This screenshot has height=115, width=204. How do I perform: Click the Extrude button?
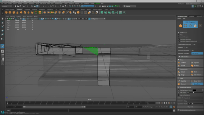[184, 72]
